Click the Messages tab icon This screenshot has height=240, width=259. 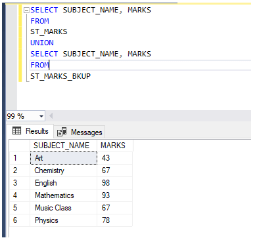pos(62,132)
